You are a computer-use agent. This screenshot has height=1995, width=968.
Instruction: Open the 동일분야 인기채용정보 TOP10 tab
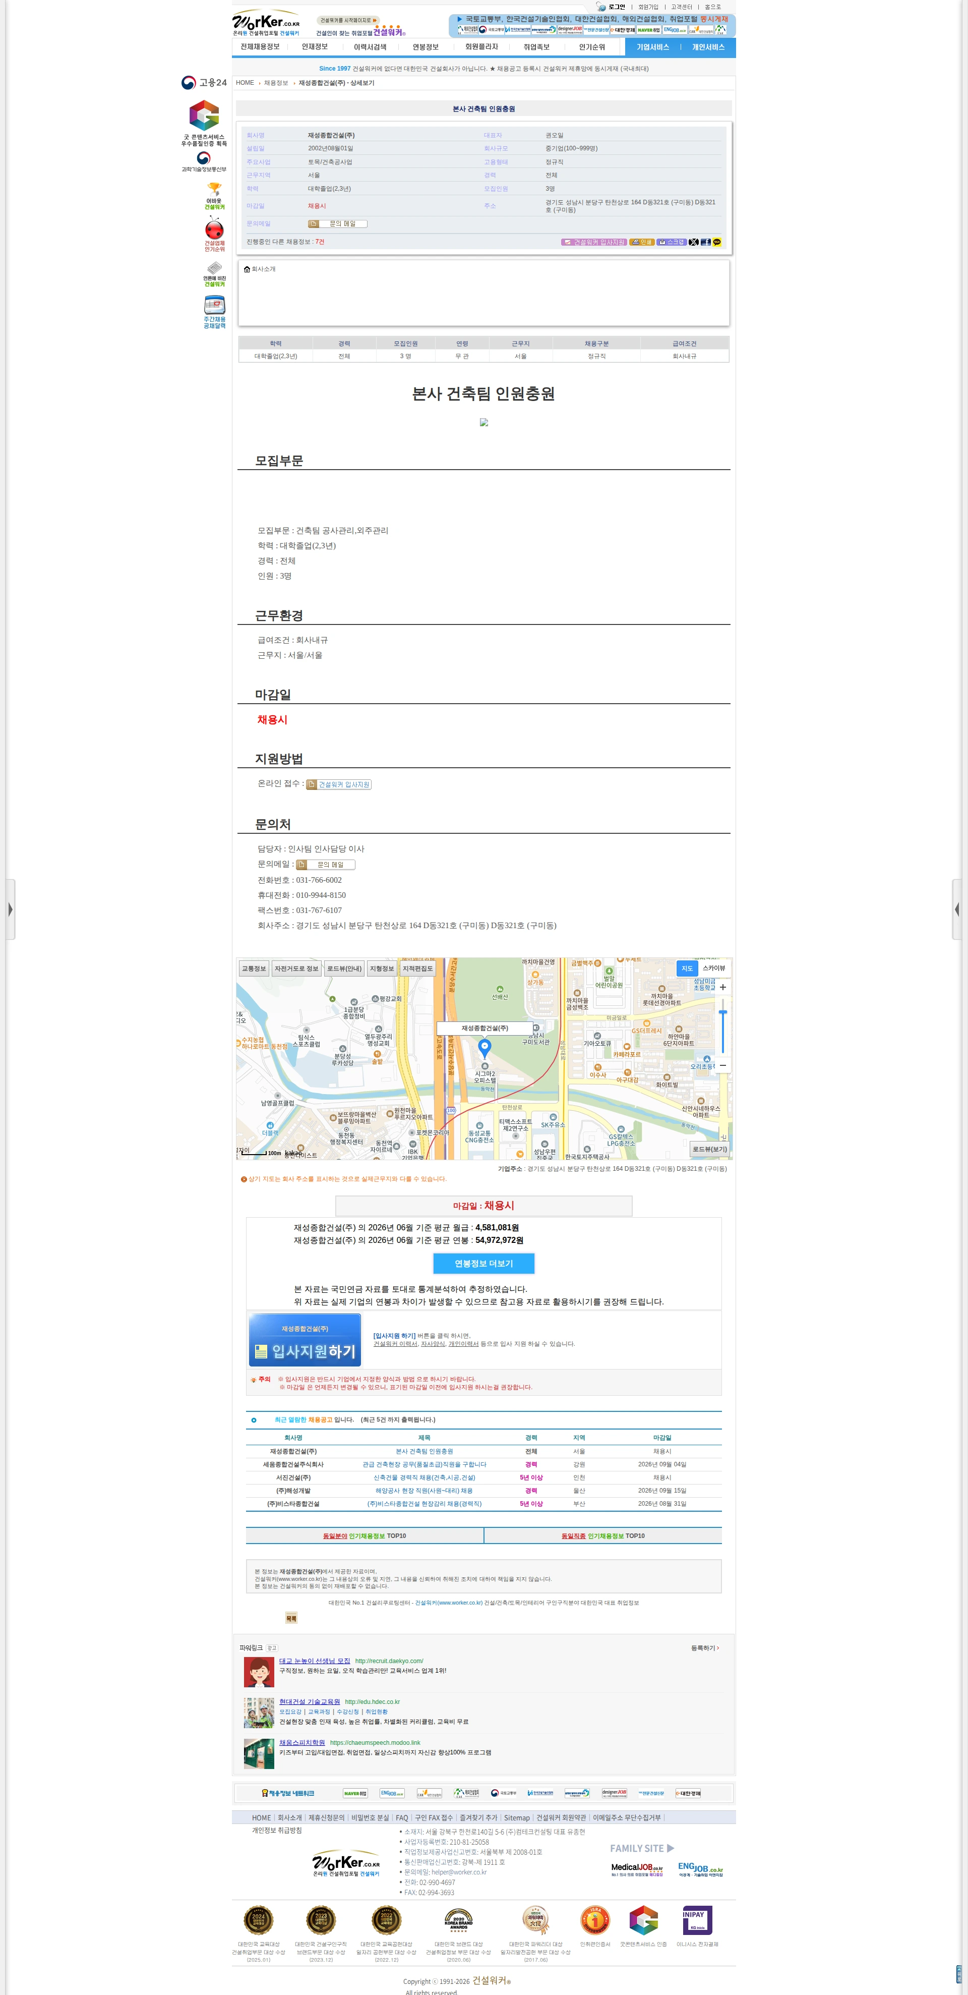tap(365, 1536)
